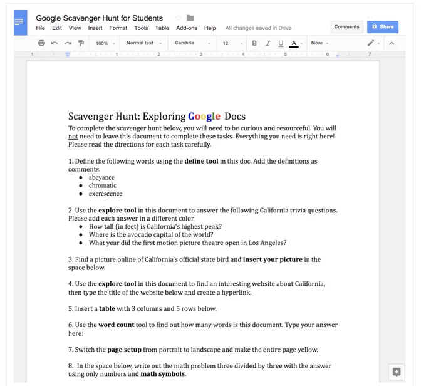Click the bold text math symbols
This screenshot has height=386, width=426.
point(163,374)
